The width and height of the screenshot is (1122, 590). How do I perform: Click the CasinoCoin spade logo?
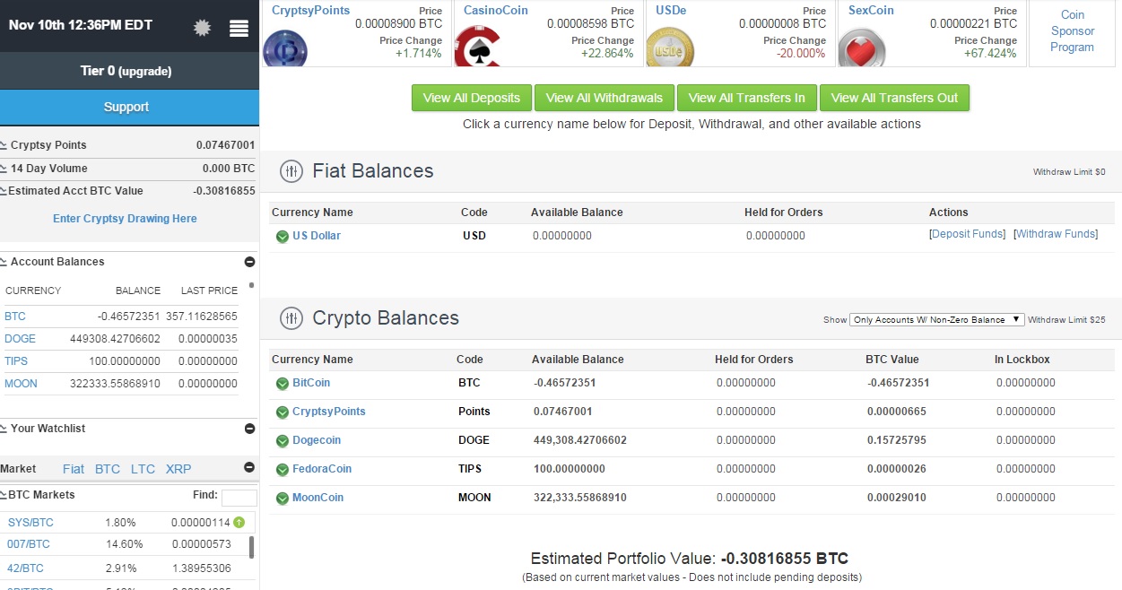477,47
